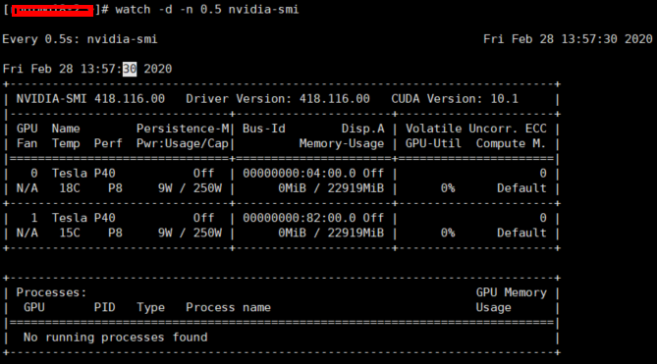Click the 15C temperature value
The width and height of the screenshot is (657, 364).
tap(70, 234)
